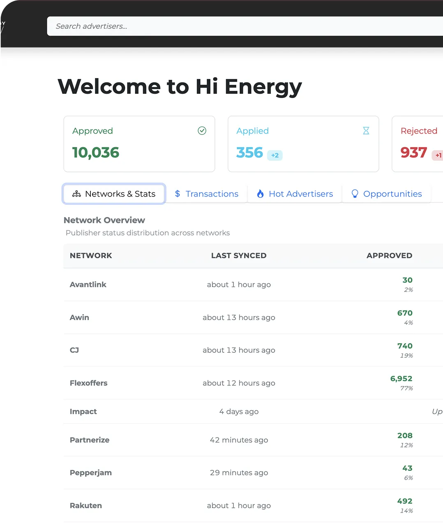Select the Pepperjam network name
The image size is (443, 523).
[91, 473]
